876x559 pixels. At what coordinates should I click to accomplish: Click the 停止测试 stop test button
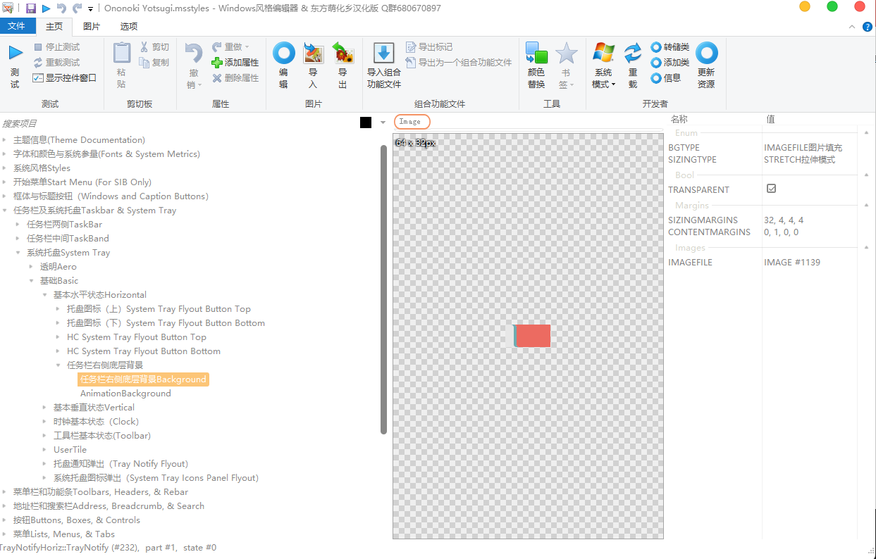(x=49, y=48)
